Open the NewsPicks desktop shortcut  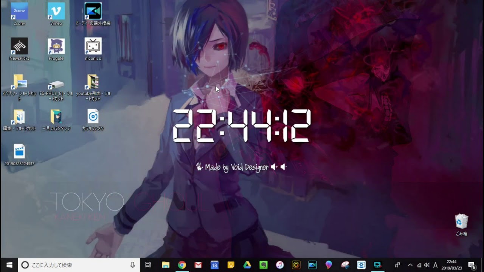point(19,49)
